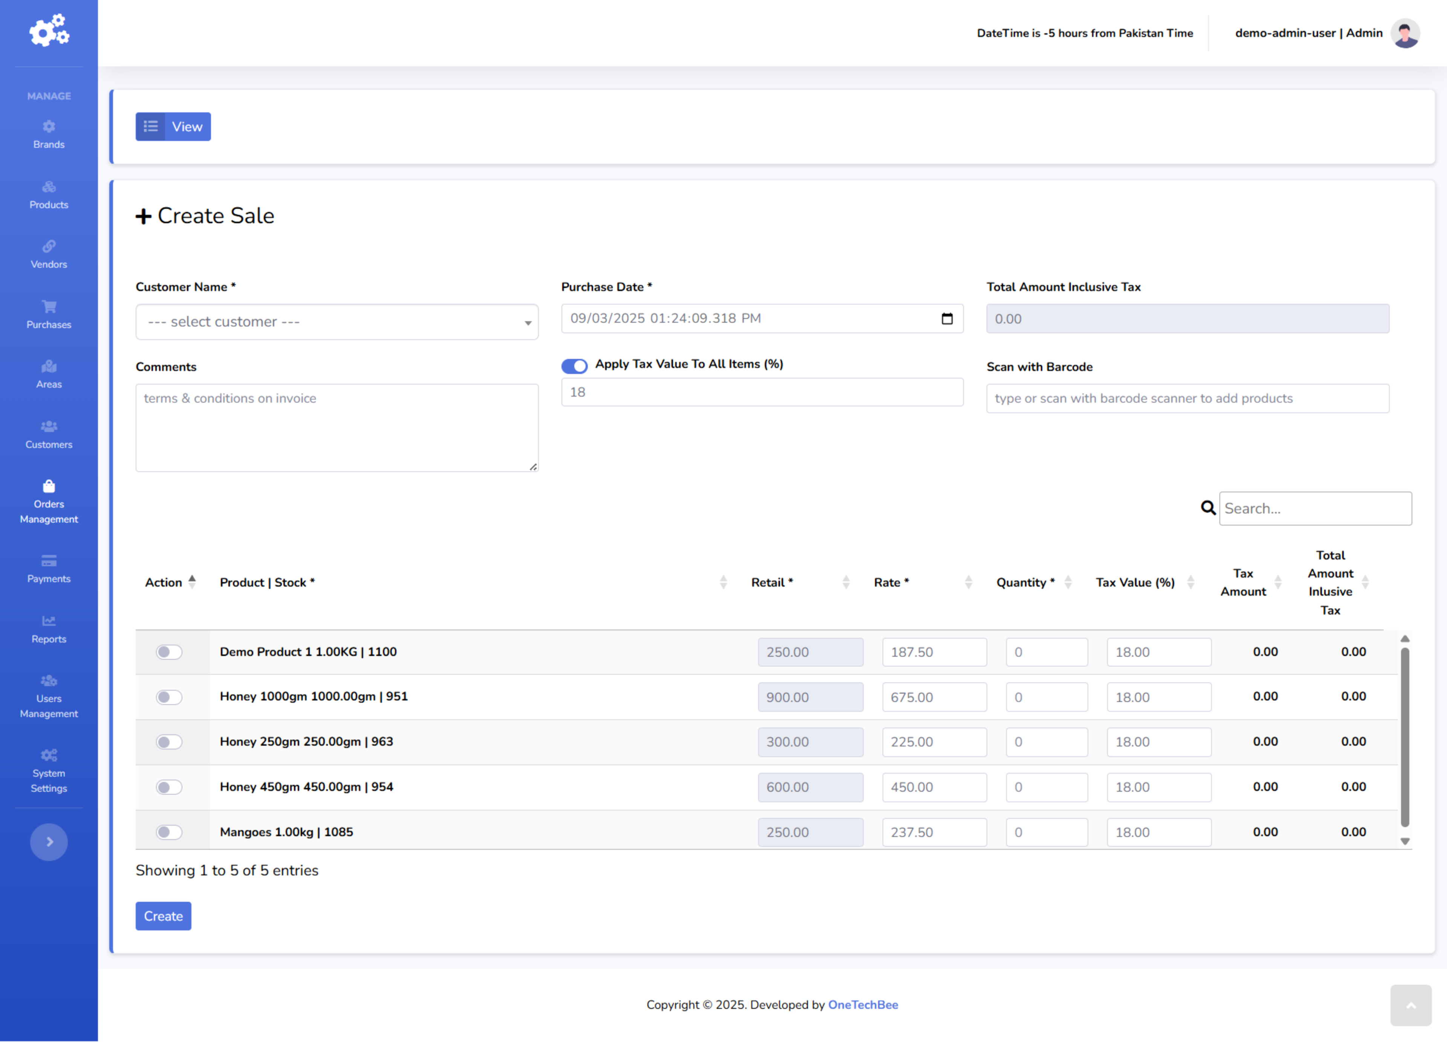The image size is (1447, 1042).
Task: Toggle on Mangoes 1.00kg row
Action: (169, 832)
